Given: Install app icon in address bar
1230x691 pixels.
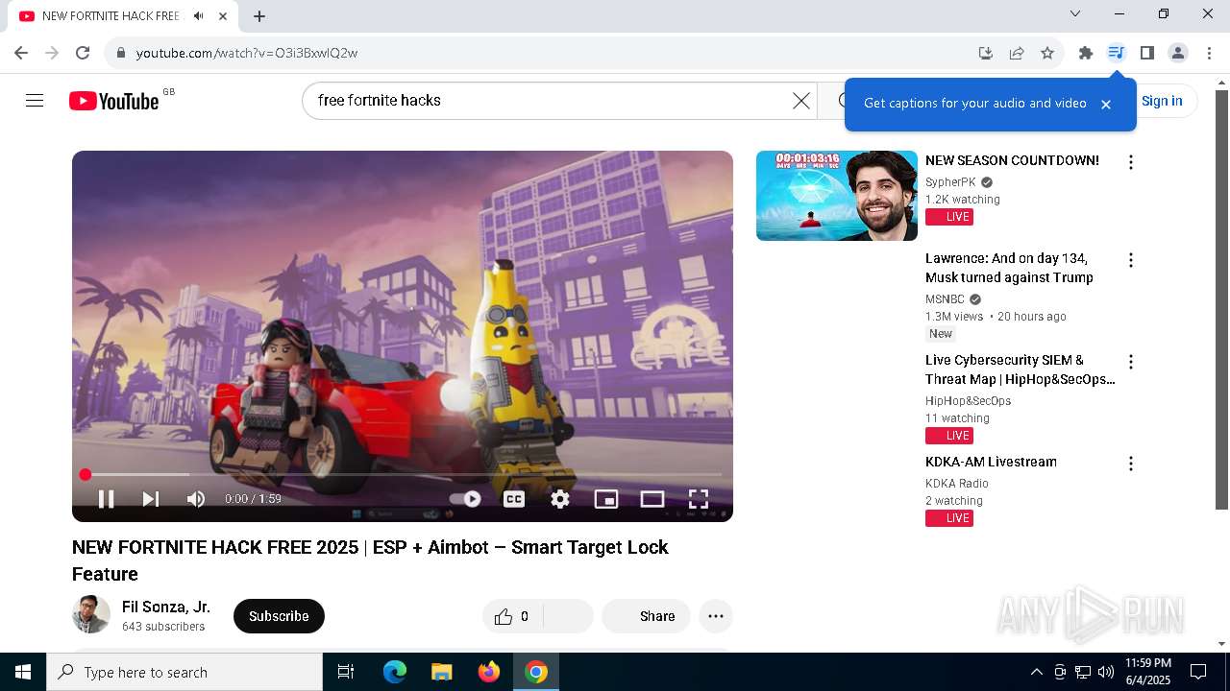Looking at the screenshot, I should click(986, 53).
